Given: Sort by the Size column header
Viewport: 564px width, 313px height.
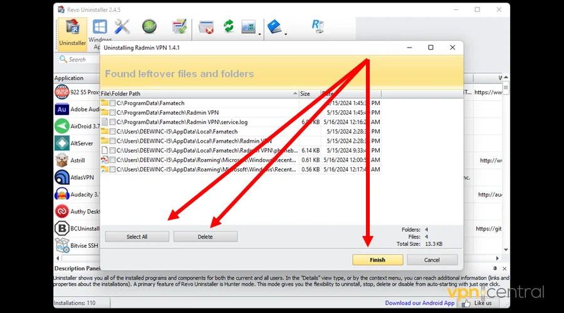Looking at the screenshot, I should [x=310, y=93].
